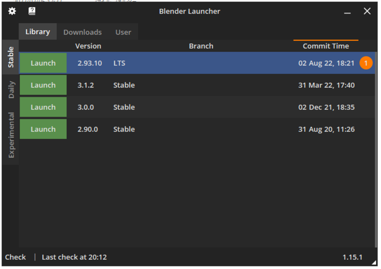The width and height of the screenshot is (381, 269).
Task: Sort builds by Version column header
Action: click(x=88, y=46)
